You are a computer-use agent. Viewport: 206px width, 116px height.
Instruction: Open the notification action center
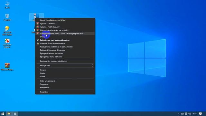(x=200, y=114)
